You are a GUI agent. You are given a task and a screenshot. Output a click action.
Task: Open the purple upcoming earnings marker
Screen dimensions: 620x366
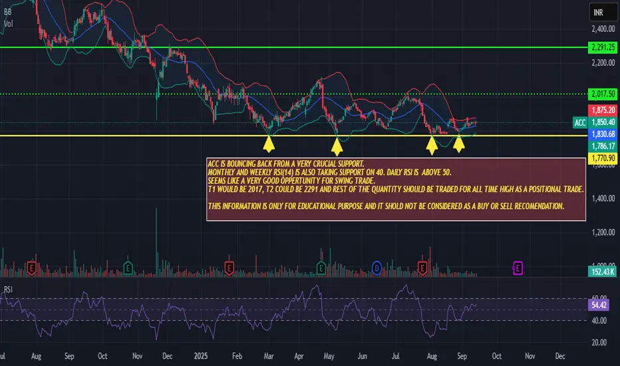(x=517, y=268)
